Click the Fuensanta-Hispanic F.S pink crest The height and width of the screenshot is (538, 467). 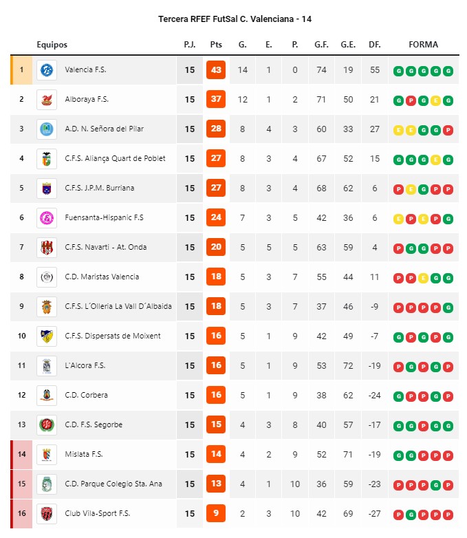[47, 218]
